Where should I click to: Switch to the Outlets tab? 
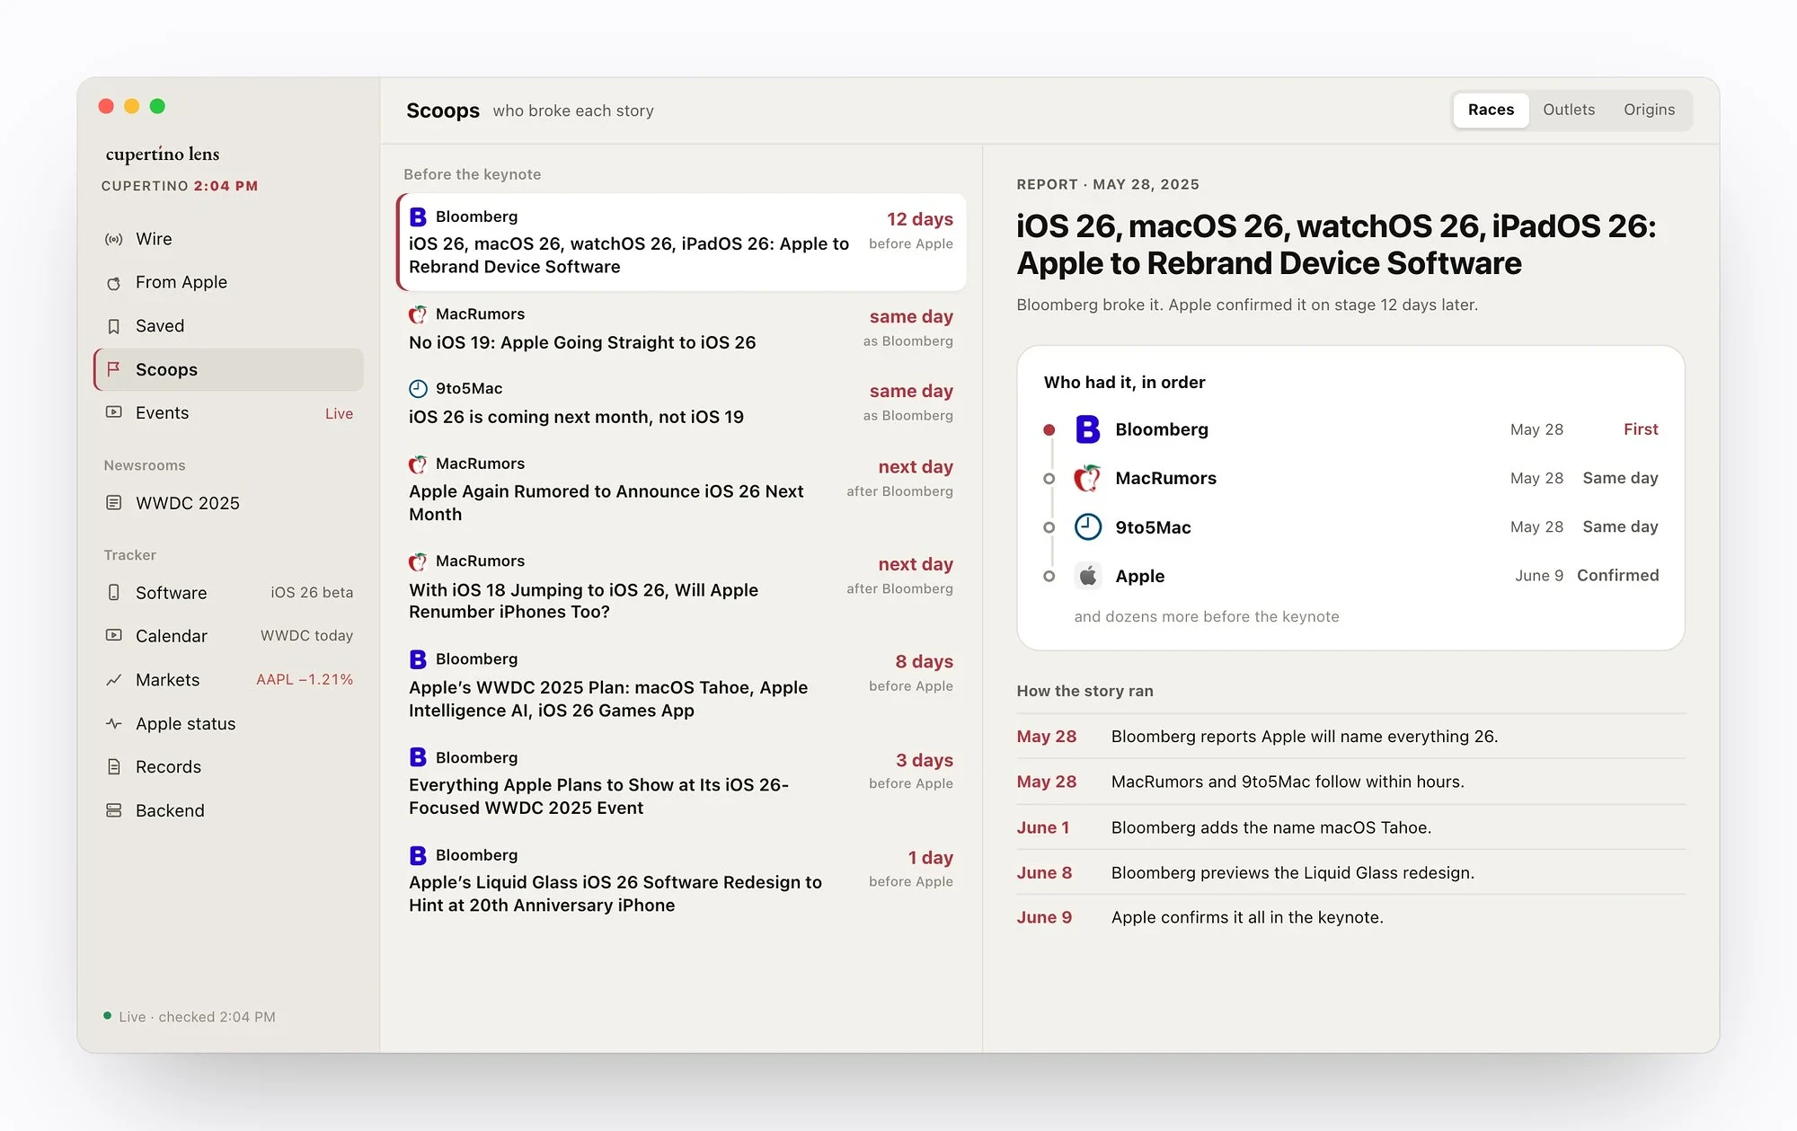(1569, 110)
